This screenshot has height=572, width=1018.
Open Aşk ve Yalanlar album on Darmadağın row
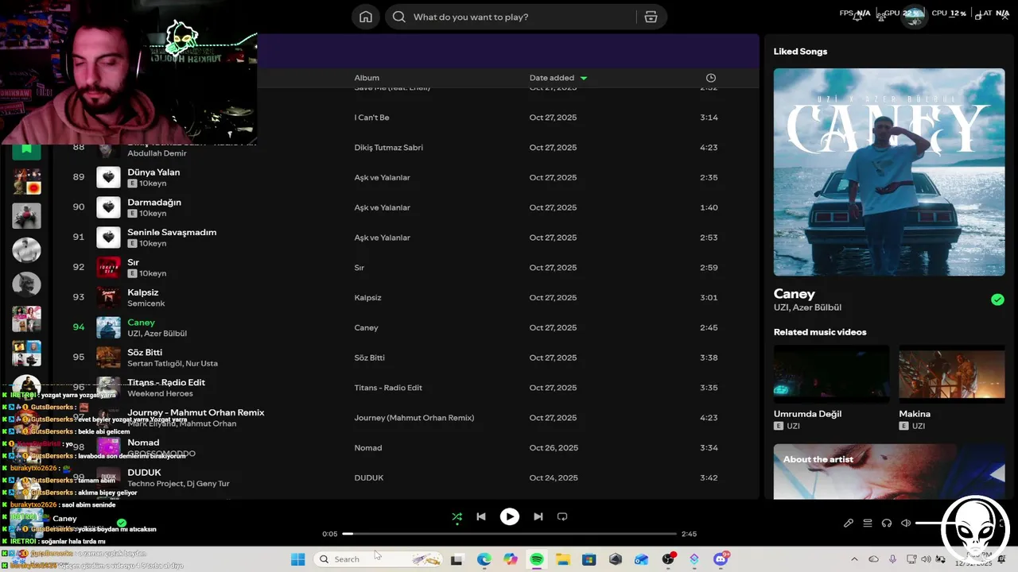point(382,207)
